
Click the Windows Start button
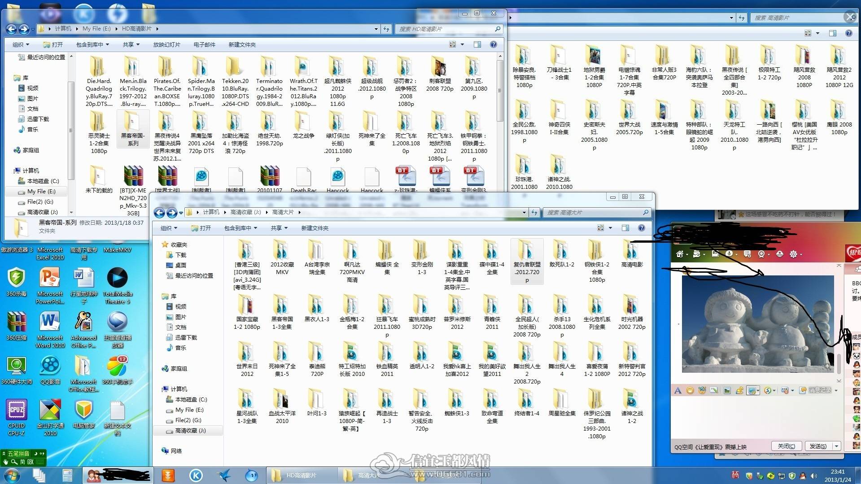[x=12, y=475]
